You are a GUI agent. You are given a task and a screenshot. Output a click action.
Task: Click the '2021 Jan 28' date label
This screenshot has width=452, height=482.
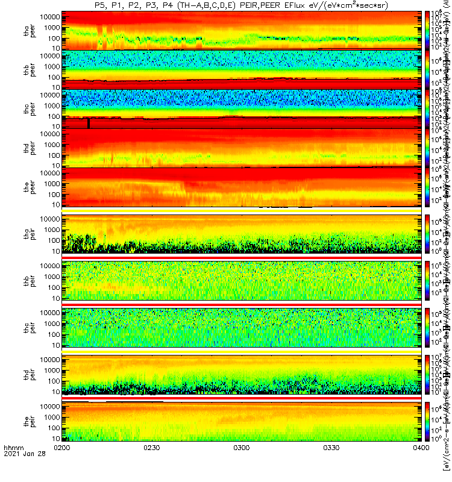(25, 454)
